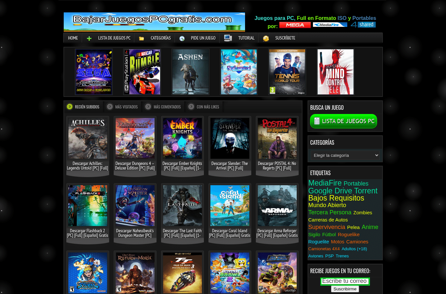446x294 pixels.
Task: Open the Sega Mega Drive Classics cover
Action: click(x=94, y=72)
